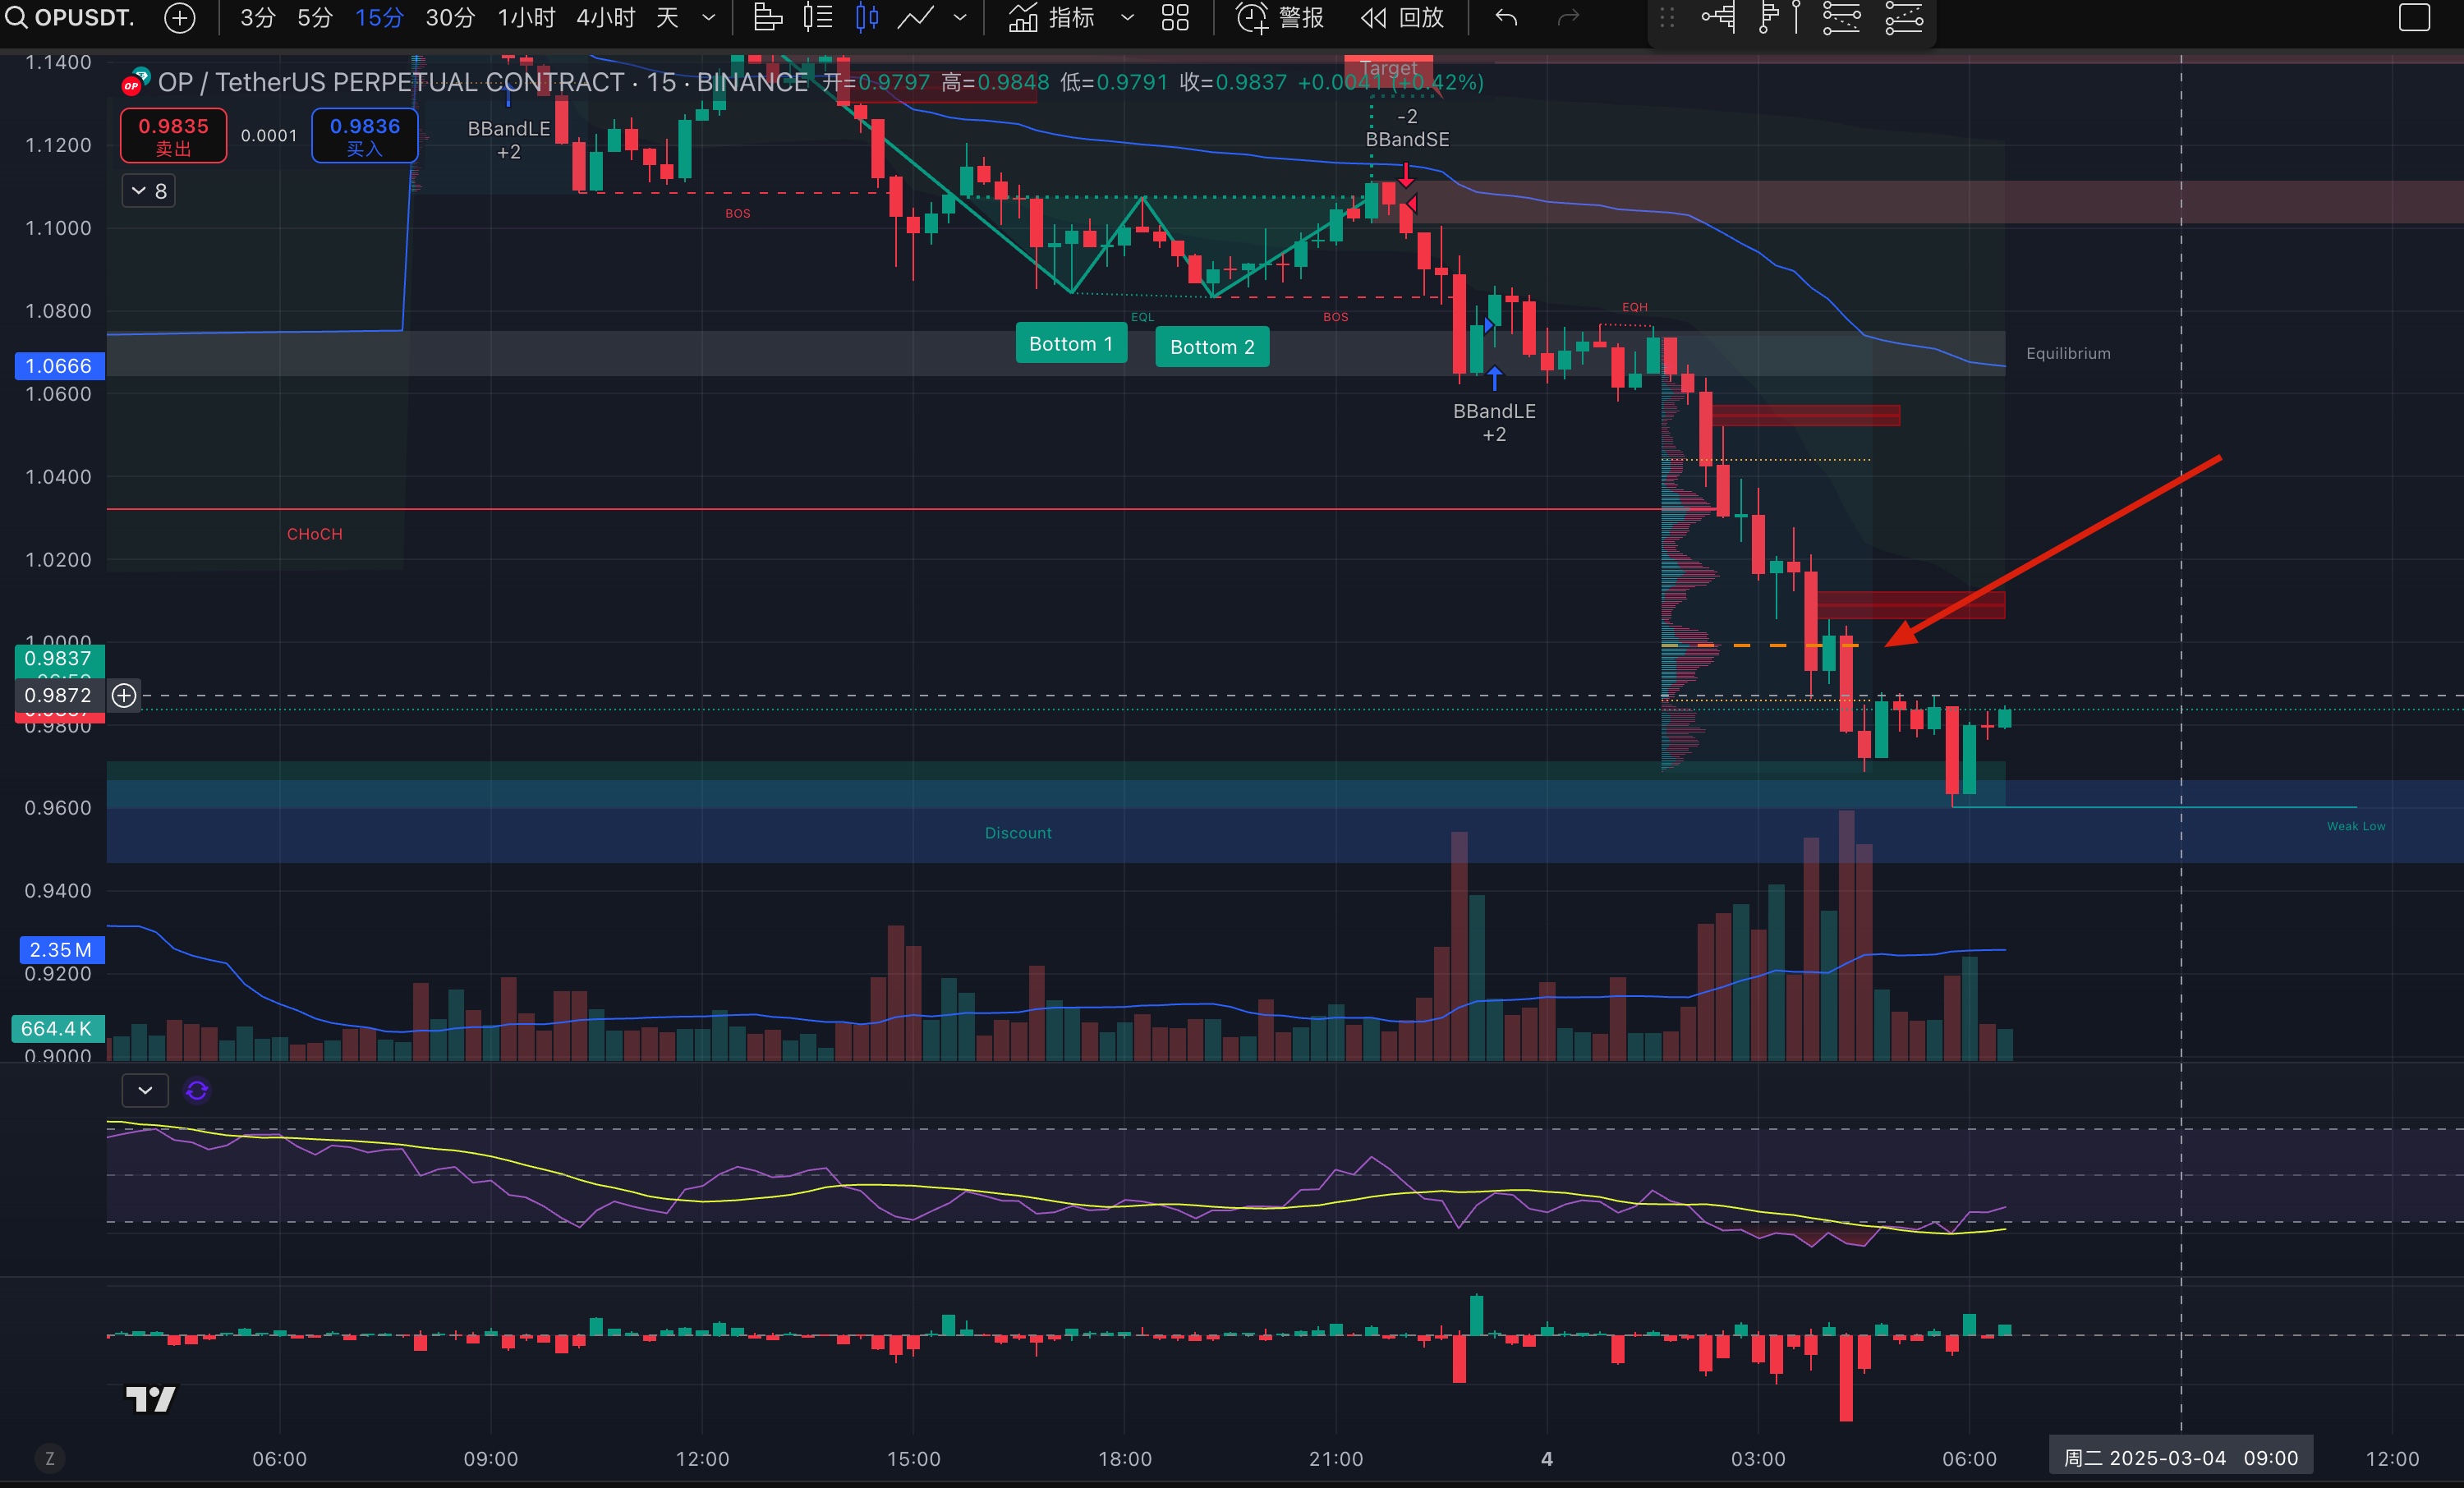Click the plus on 0.9872 price label
The image size is (2464, 1488).
pyautogui.click(x=124, y=696)
